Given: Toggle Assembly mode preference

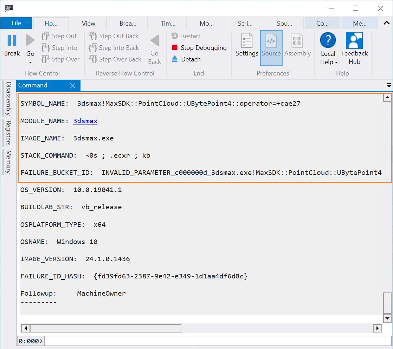Looking at the screenshot, I should tap(297, 45).
